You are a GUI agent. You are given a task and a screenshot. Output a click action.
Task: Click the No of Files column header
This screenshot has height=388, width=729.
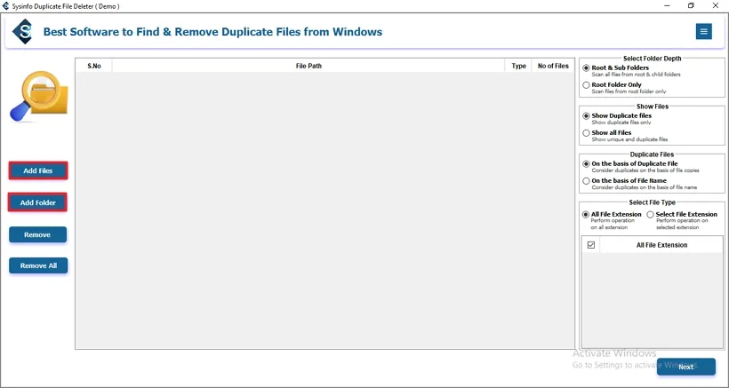click(553, 66)
